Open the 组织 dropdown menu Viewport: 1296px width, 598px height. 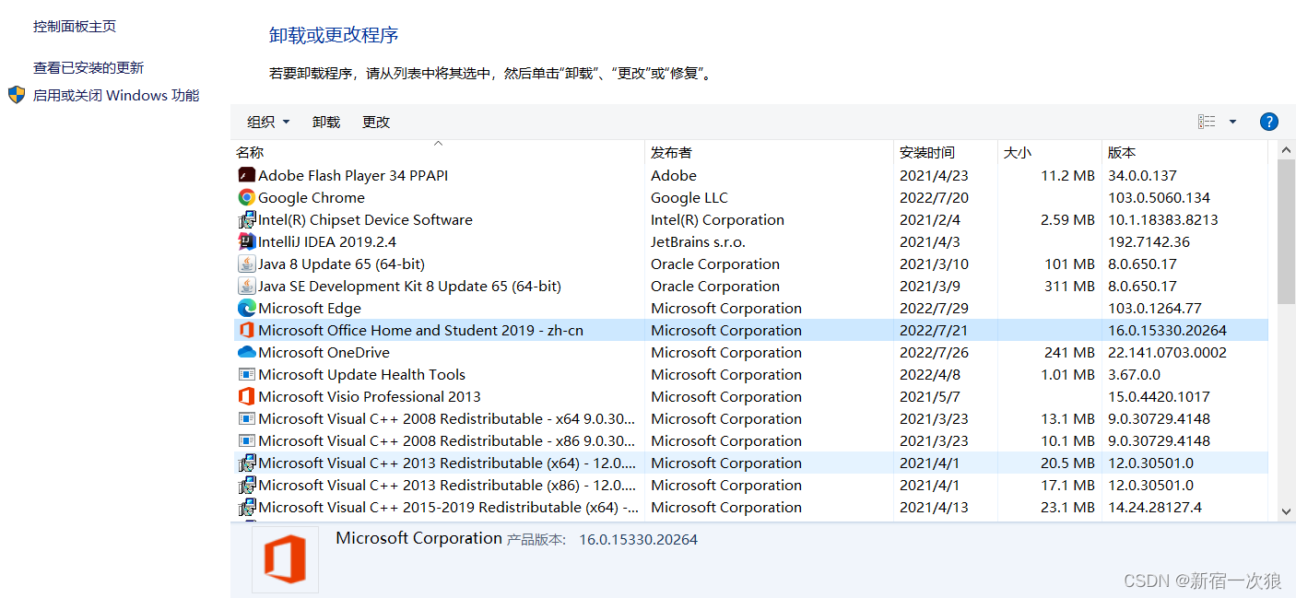point(268,122)
